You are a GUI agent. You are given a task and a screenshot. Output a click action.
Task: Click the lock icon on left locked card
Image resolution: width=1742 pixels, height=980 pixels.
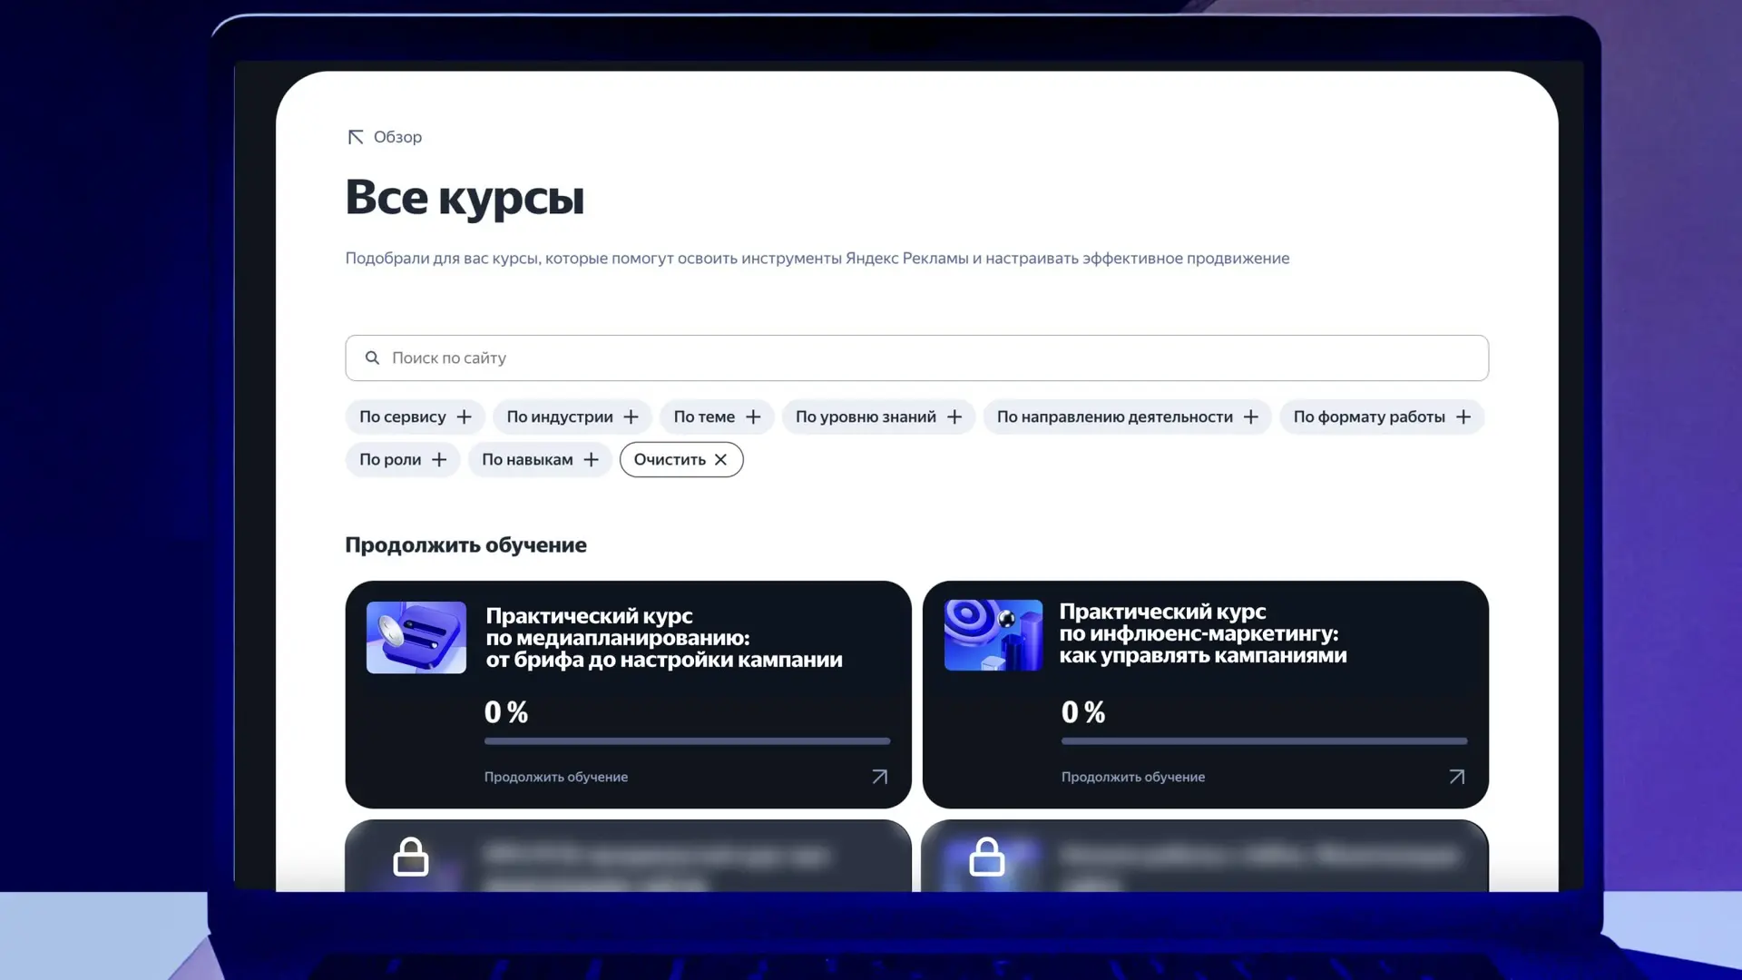pos(411,856)
